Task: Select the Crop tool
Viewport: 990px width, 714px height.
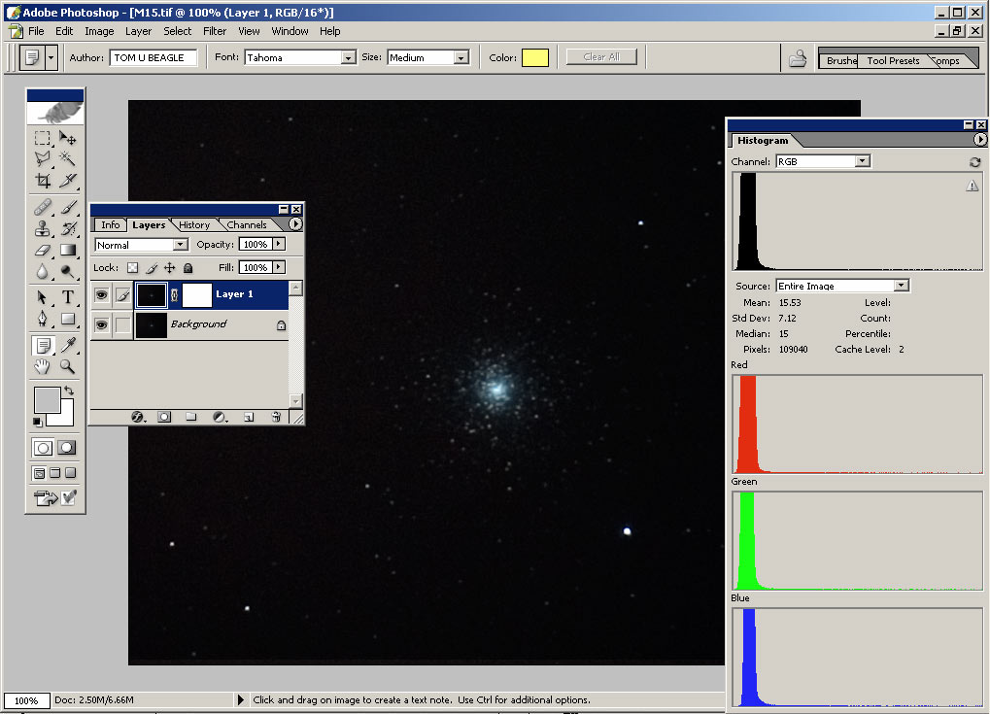Action: [43, 181]
